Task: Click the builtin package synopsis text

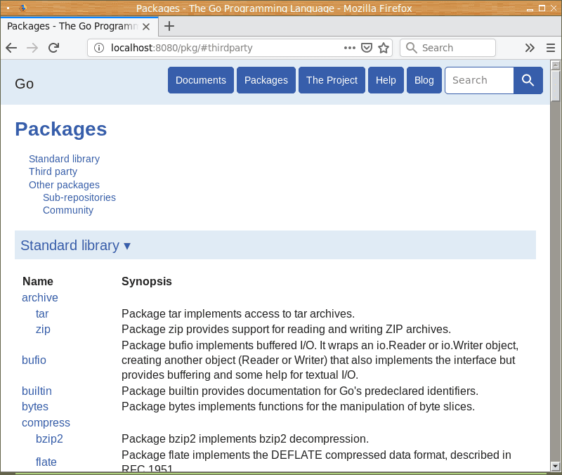Action: [300, 391]
